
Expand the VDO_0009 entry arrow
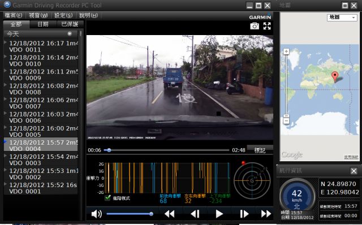tap(5, 71)
